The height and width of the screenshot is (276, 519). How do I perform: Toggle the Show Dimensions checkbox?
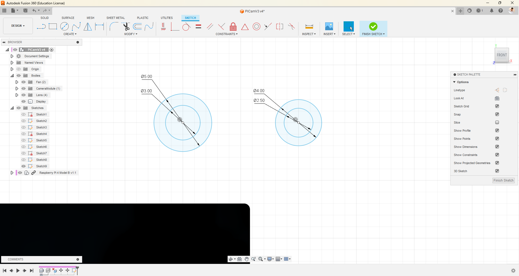[x=497, y=147]
